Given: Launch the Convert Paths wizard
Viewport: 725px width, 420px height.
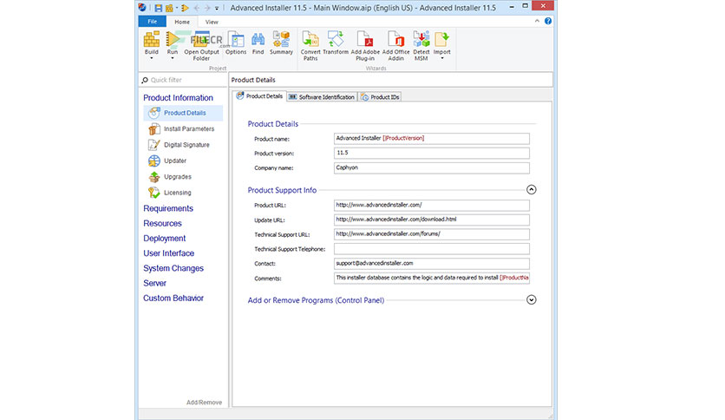Looking at the screenshot, I should [x=310, y=45].
